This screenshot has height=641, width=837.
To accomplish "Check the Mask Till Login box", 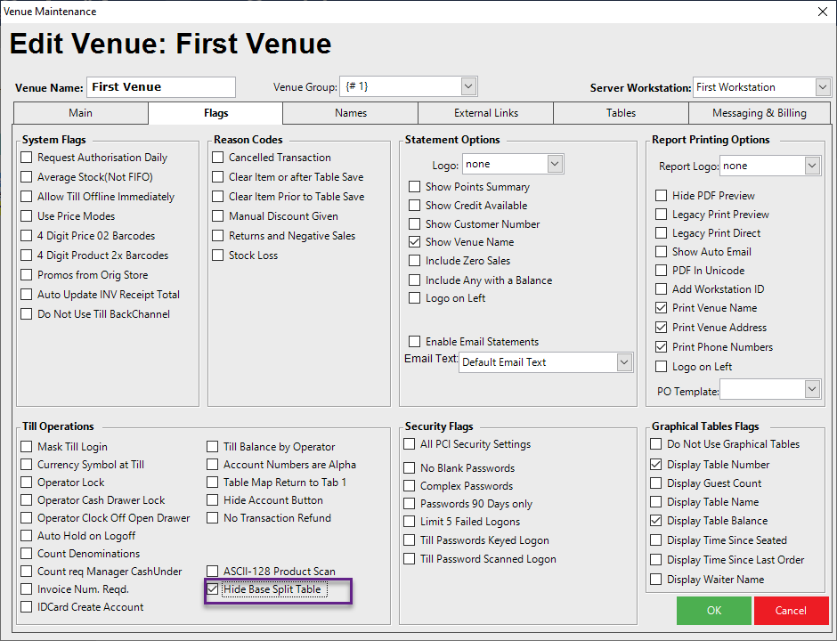I will (28, 447).
